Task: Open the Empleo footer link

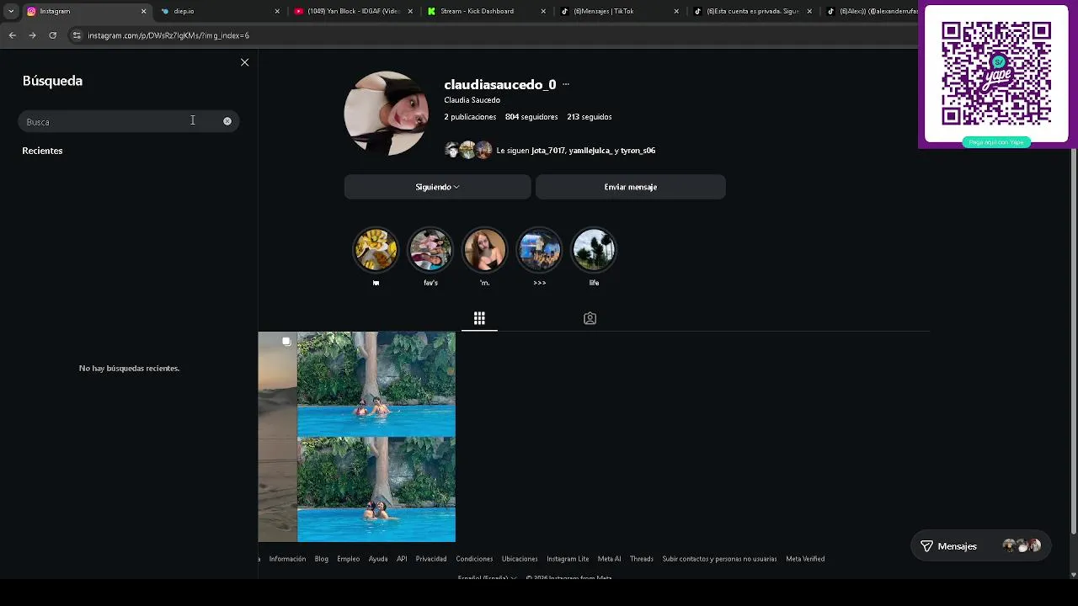Action: [x=349, y=559]
